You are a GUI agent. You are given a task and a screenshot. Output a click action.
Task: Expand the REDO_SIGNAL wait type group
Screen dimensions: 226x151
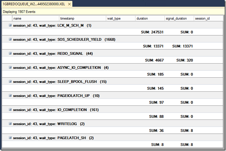[x=10, y=53]
